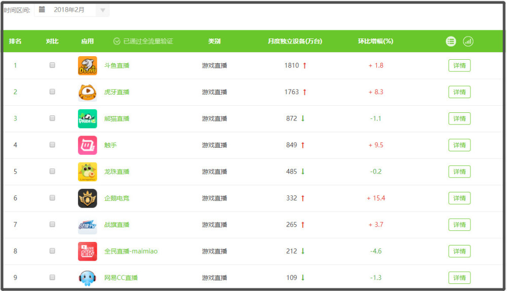Open the 网易CC直播 name link
Screen dimensions: 507x291
coord(121,278)
